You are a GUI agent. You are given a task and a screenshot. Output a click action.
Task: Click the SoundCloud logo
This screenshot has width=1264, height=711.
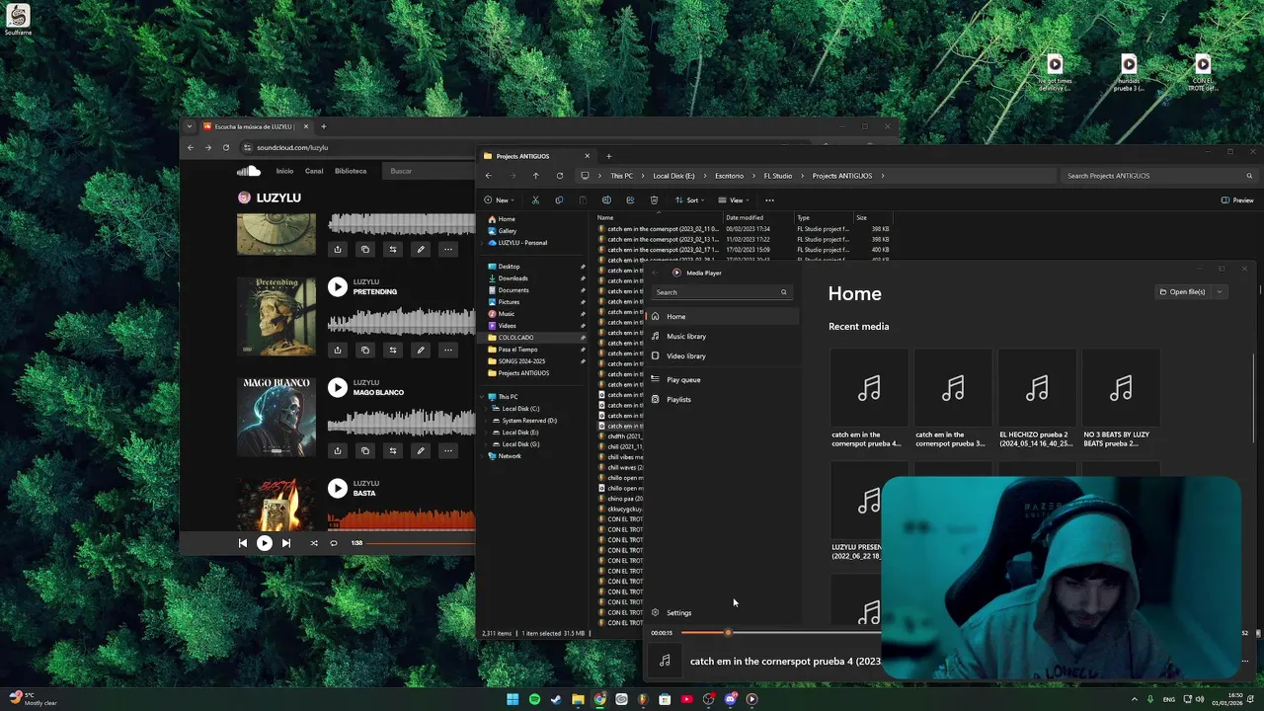[x=249, y=171]
